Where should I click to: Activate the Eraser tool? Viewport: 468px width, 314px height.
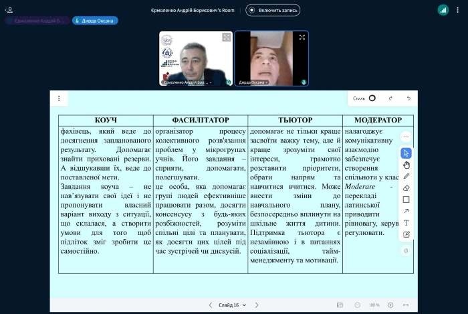point(406,188)
